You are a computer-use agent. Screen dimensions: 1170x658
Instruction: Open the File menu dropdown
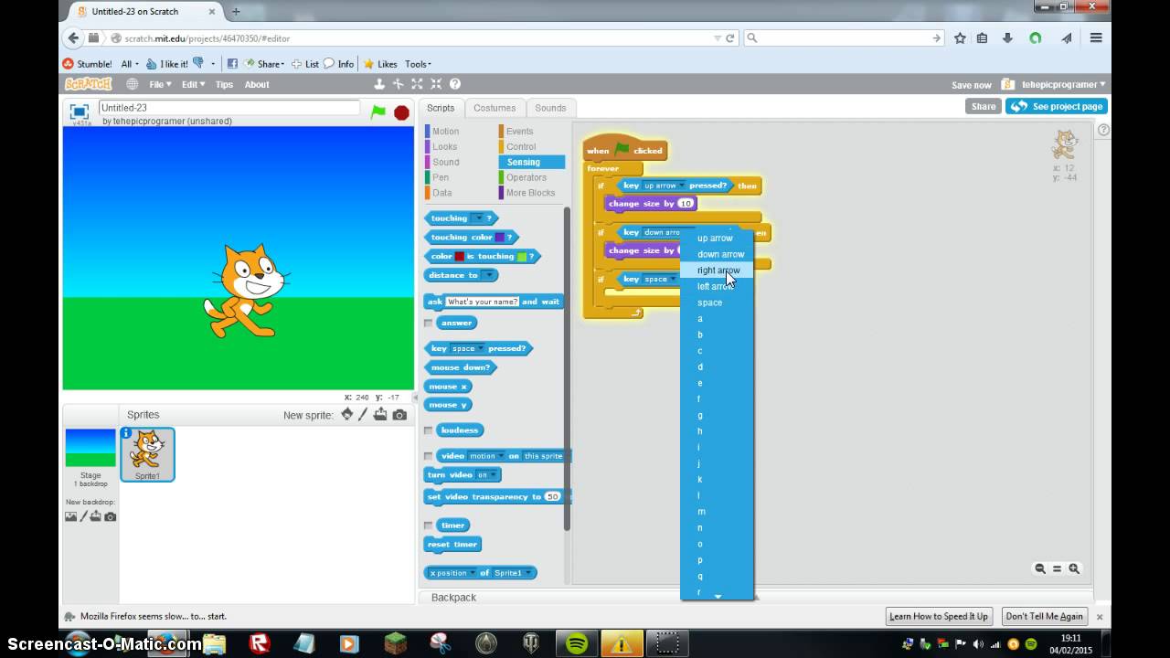coord(160,84)
